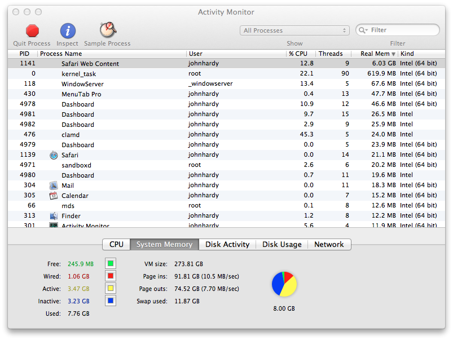
Task: Click the yellow Active memory color swatch
Action: click(111, 288)
